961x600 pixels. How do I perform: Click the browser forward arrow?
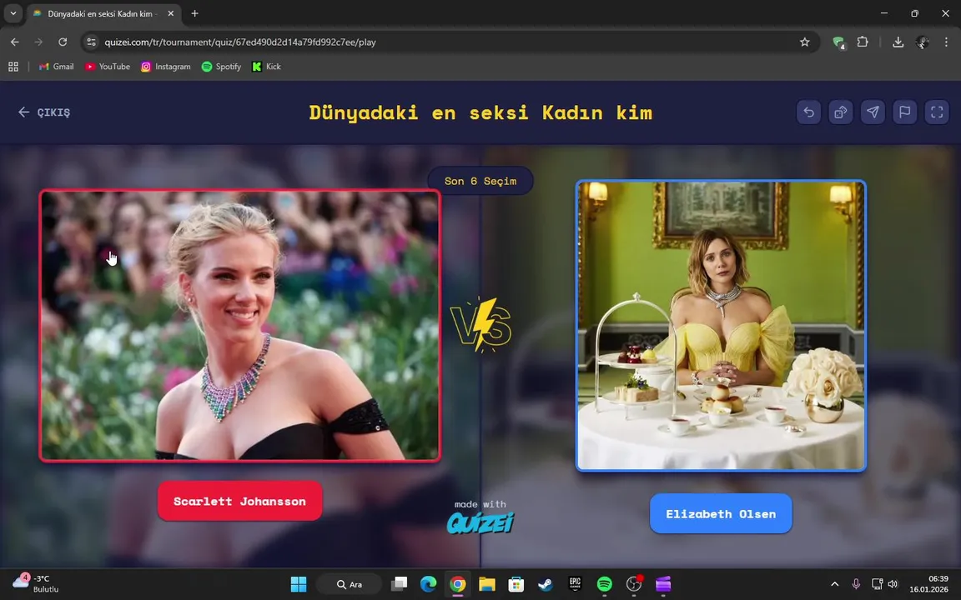tap(38, 42)
